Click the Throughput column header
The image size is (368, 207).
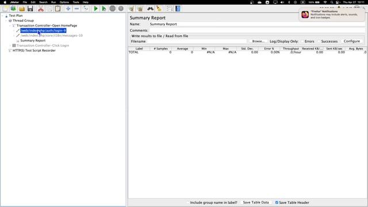[291, 48]
